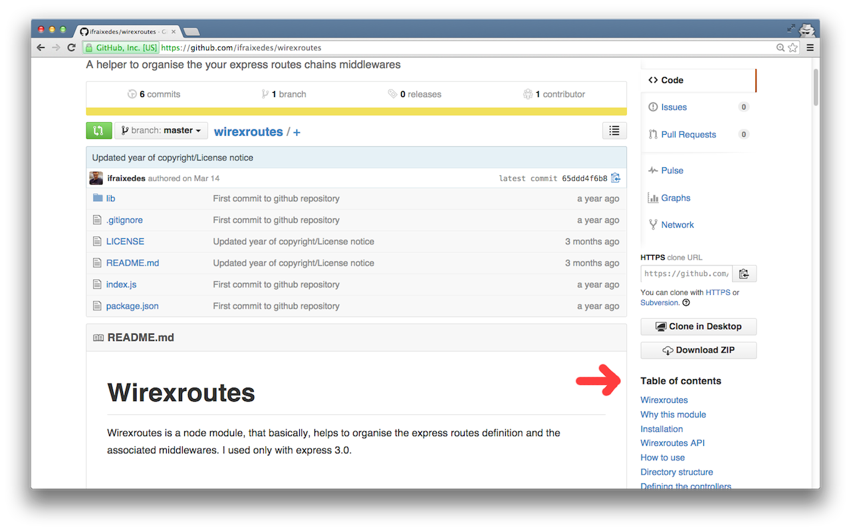Click the file list view icon button
This screenshot has height=531, width=851.
(x=614, y=131)
